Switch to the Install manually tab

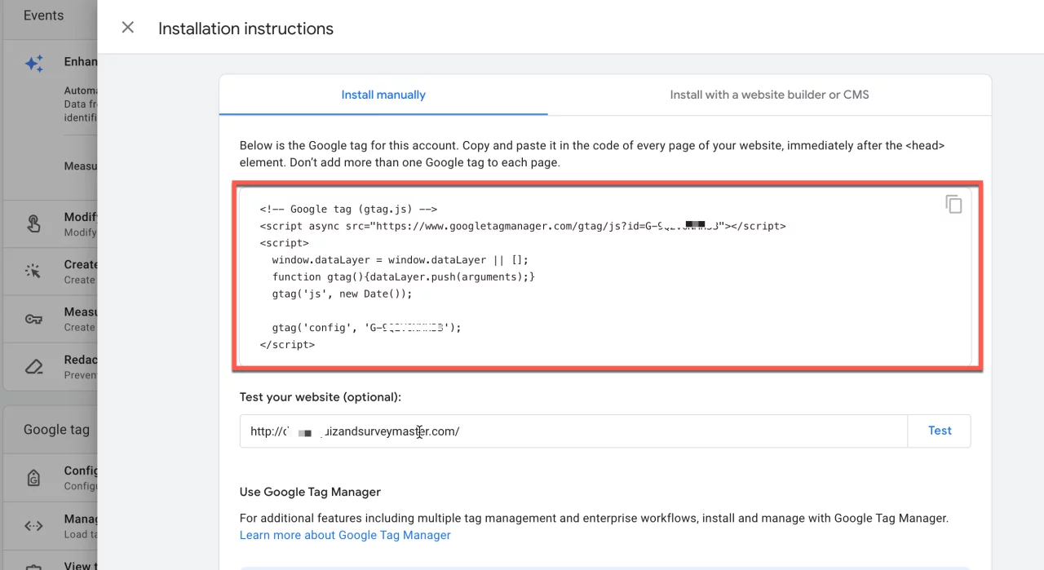tap(383, 95)
